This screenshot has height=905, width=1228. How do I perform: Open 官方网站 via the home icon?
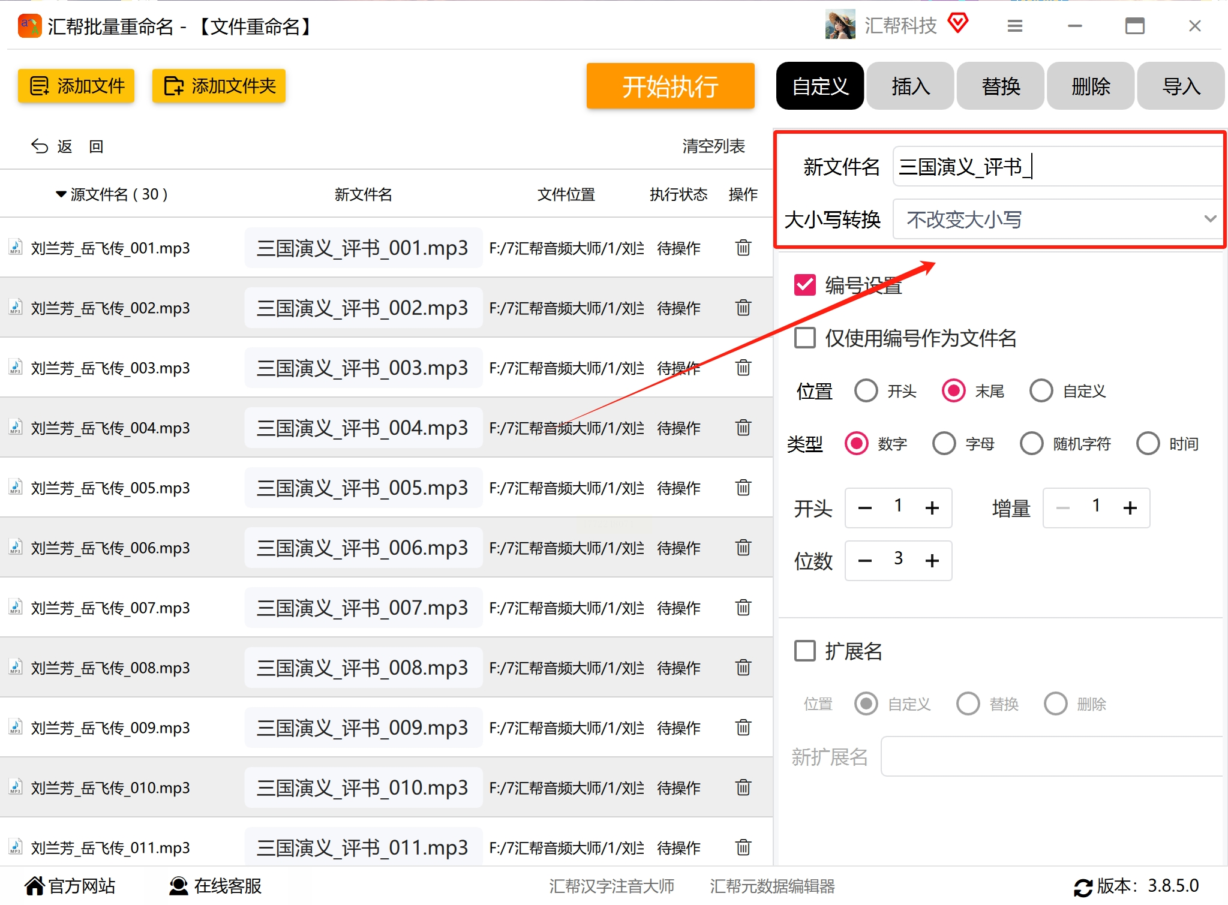[35, 886]
